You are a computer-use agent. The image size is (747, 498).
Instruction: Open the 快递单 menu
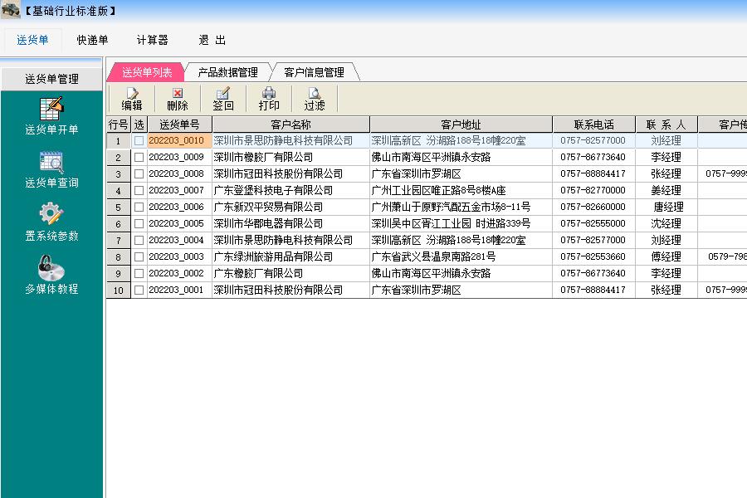click(x=92, y=40)
